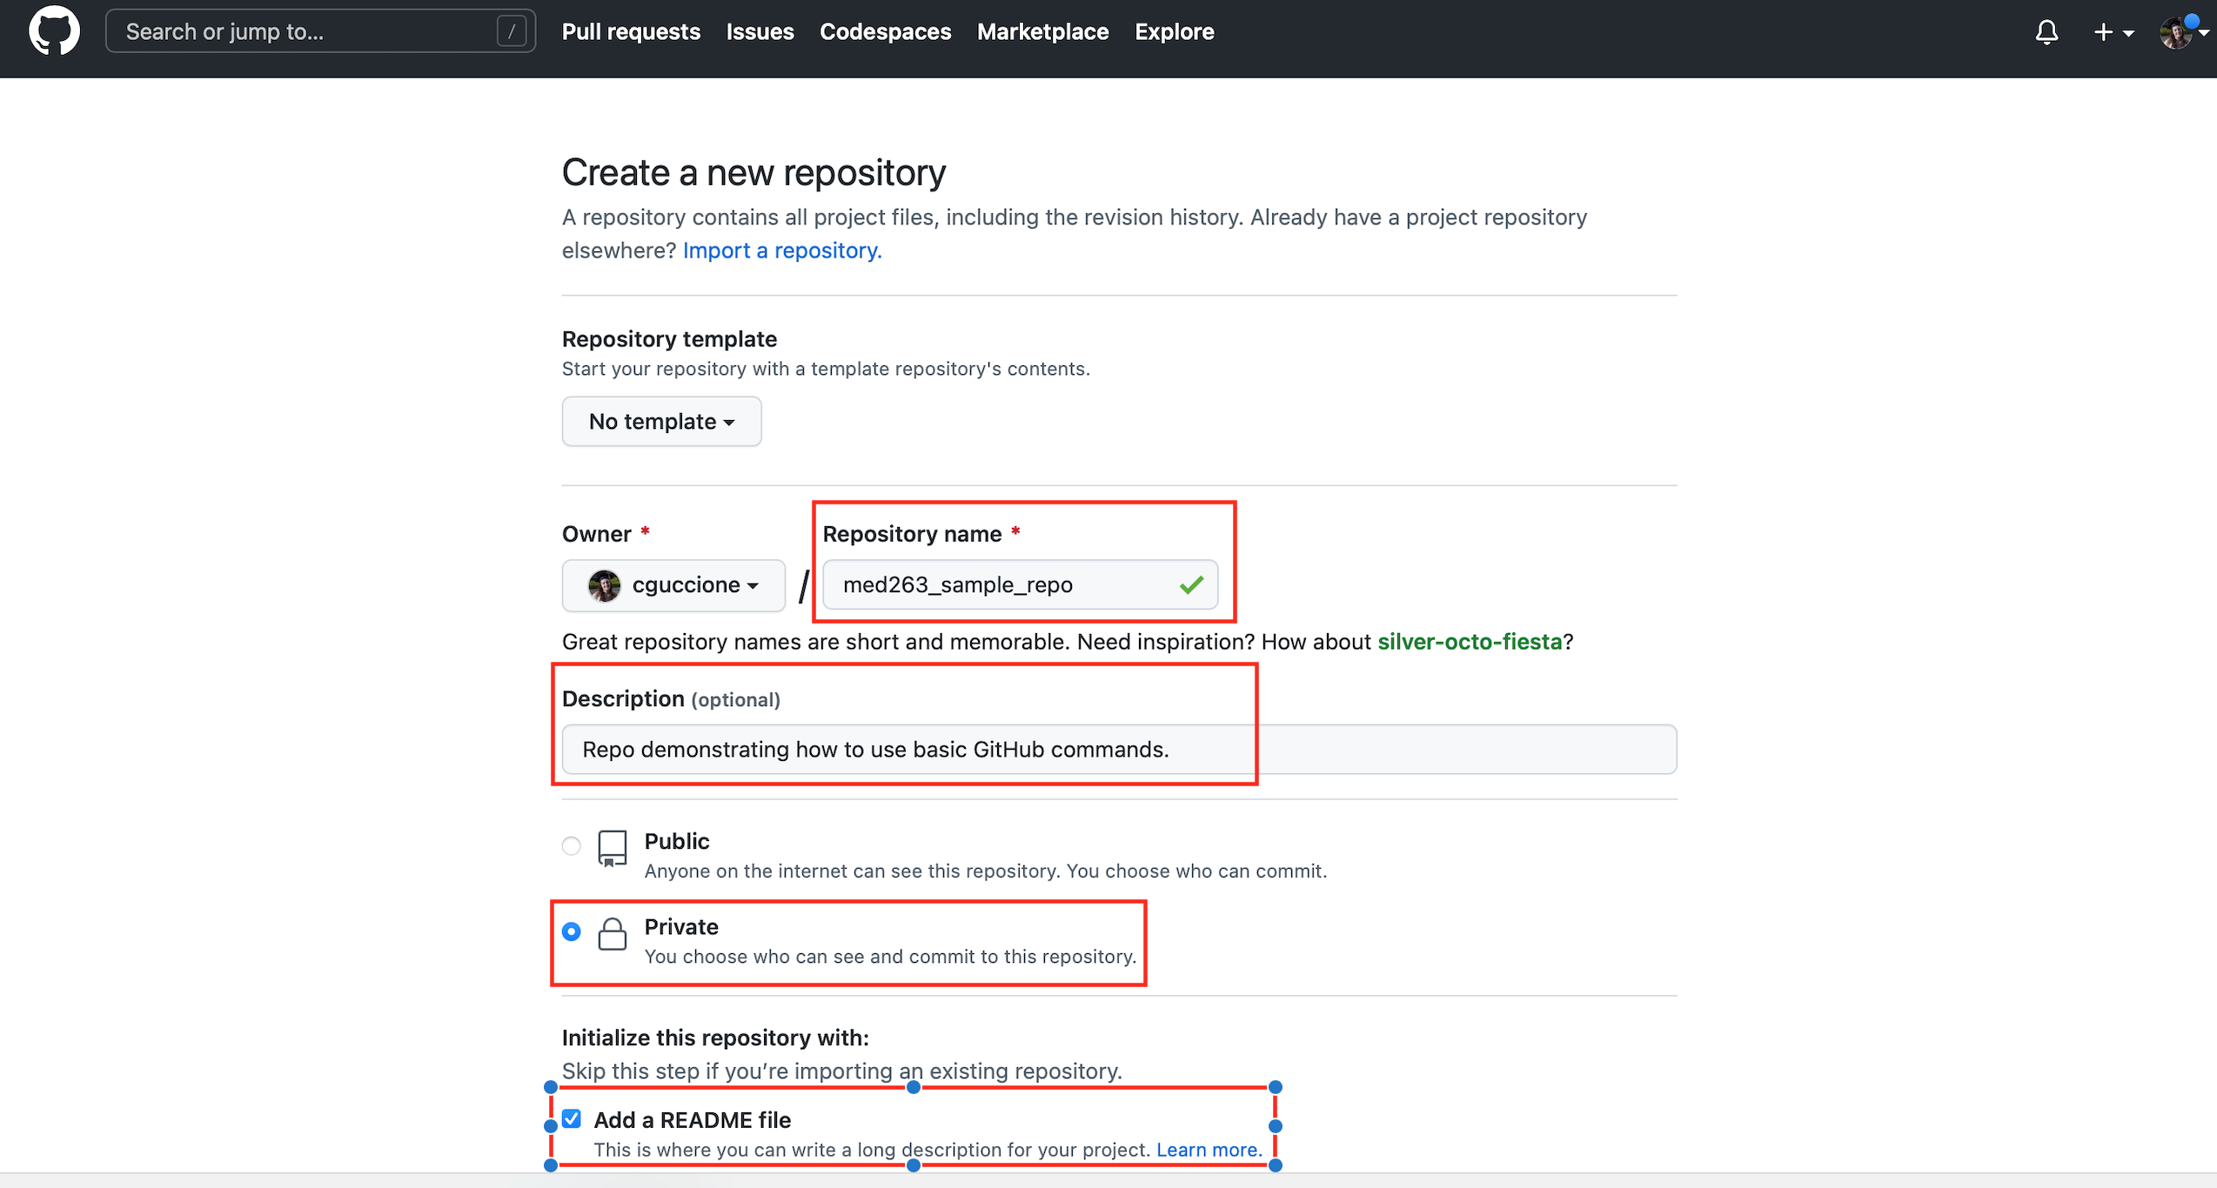Click the slash shortcut icon in search bar
This screenshot has width=2217, height=1188.
(x=512, y=30)
